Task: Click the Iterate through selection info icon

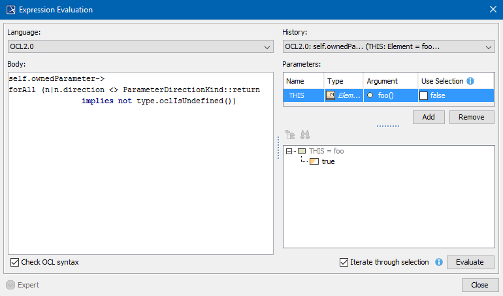Action: tap(439, 262)
